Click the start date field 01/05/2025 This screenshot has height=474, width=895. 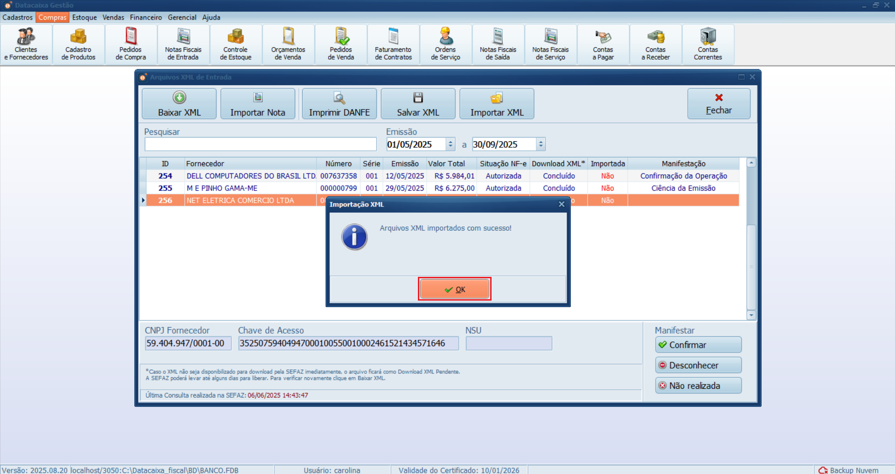(x=416, y=144)
